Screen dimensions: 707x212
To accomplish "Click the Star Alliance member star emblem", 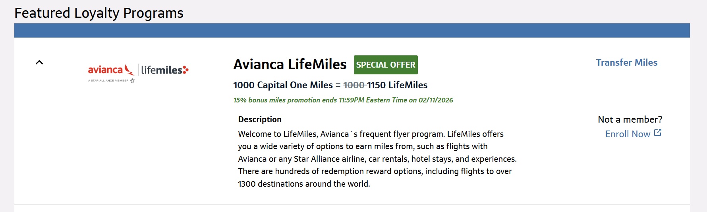I will 132,81.
